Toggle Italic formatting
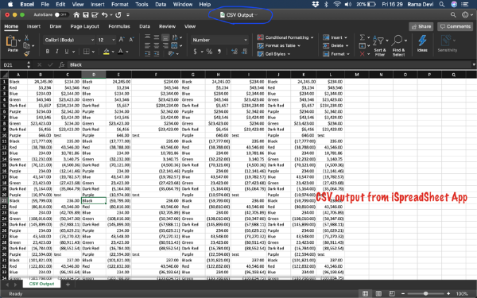This screenshot has height=298, width=477. pos(57,52)
